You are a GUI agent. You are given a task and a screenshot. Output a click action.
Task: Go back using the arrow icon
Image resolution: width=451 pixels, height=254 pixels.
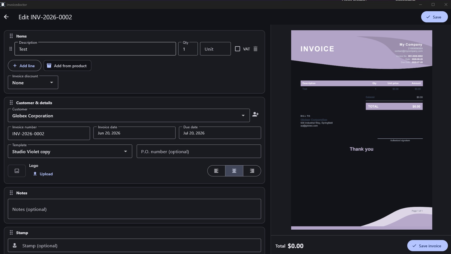coord(6,17)
